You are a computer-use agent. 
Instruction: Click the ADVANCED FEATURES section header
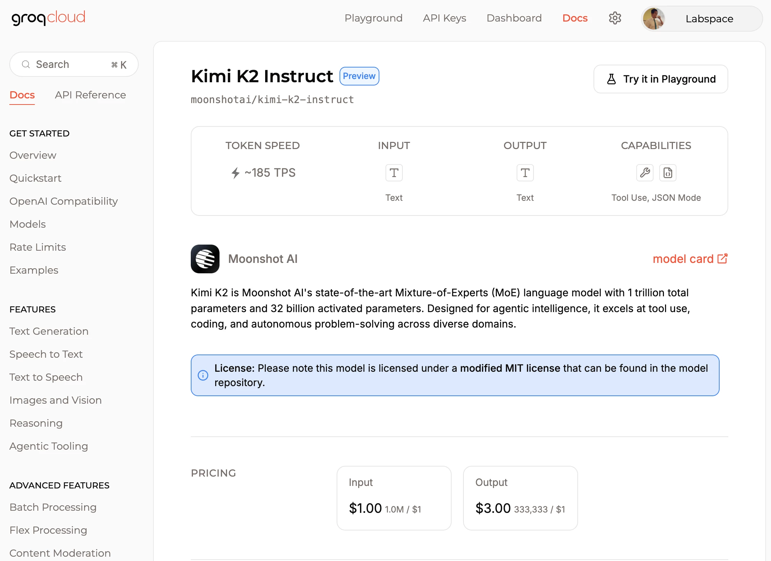pos(59,485)
